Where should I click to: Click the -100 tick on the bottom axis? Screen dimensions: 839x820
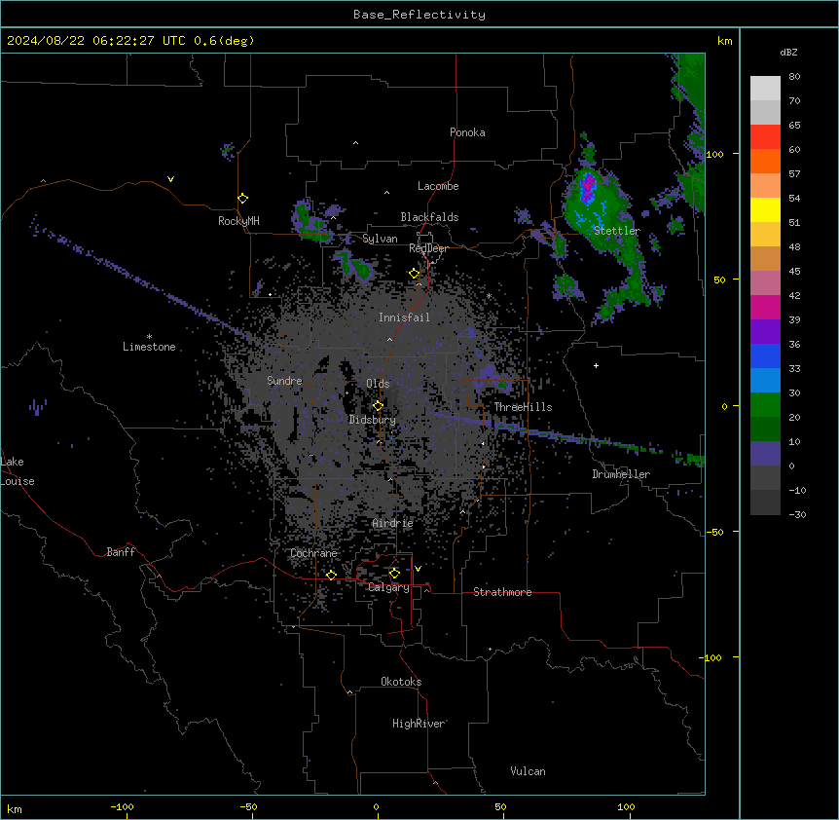pyautogui.click(x=123, y=807)
